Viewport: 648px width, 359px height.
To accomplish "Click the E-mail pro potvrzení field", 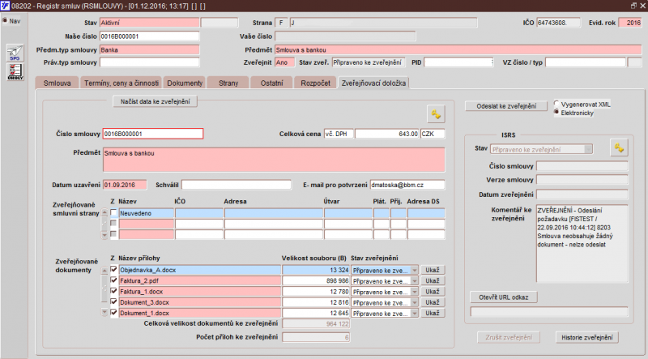I will (x=407, y=185).
